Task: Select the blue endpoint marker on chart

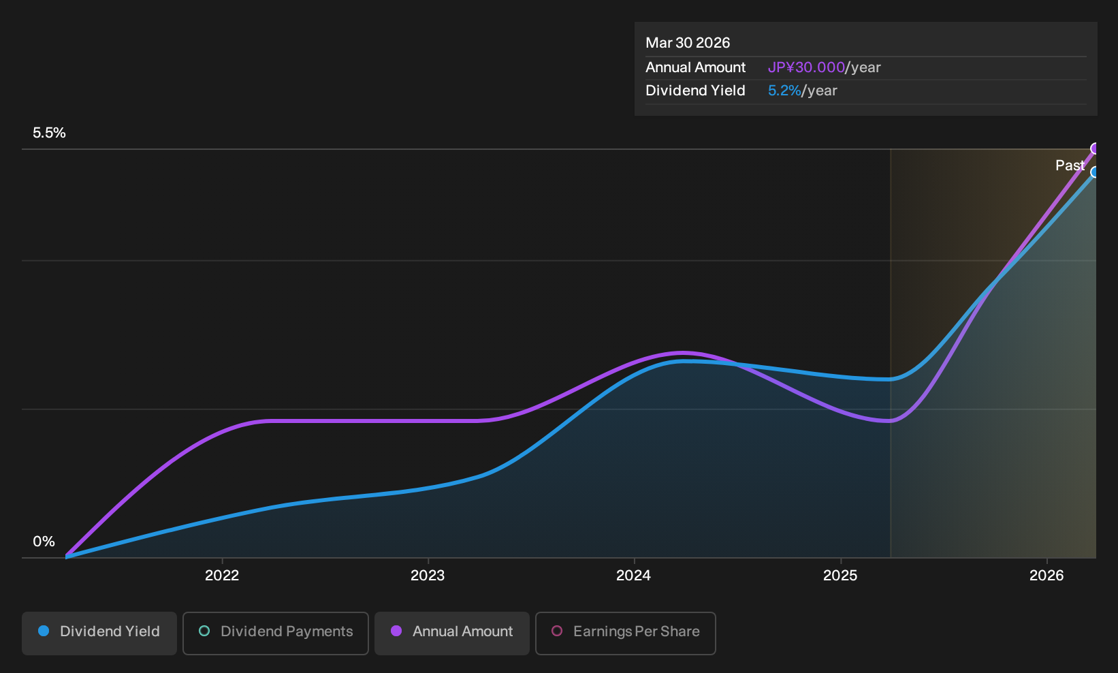Action: [x=1095, y=172]
